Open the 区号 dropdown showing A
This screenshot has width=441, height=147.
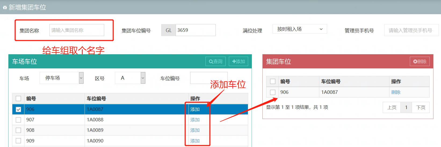(x=130, y=78)
